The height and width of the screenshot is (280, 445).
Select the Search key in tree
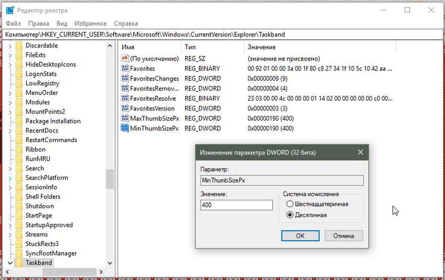point(34,168)
